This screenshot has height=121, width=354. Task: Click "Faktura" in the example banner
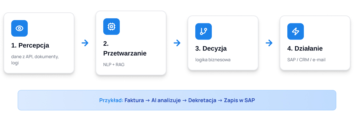click(134, 100)
